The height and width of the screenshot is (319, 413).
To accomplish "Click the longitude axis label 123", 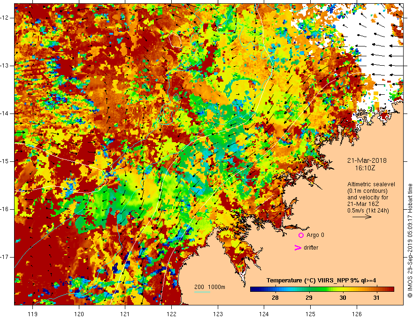I will 218,314.
